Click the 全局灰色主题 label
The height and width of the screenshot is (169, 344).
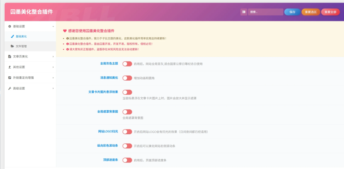109,63
